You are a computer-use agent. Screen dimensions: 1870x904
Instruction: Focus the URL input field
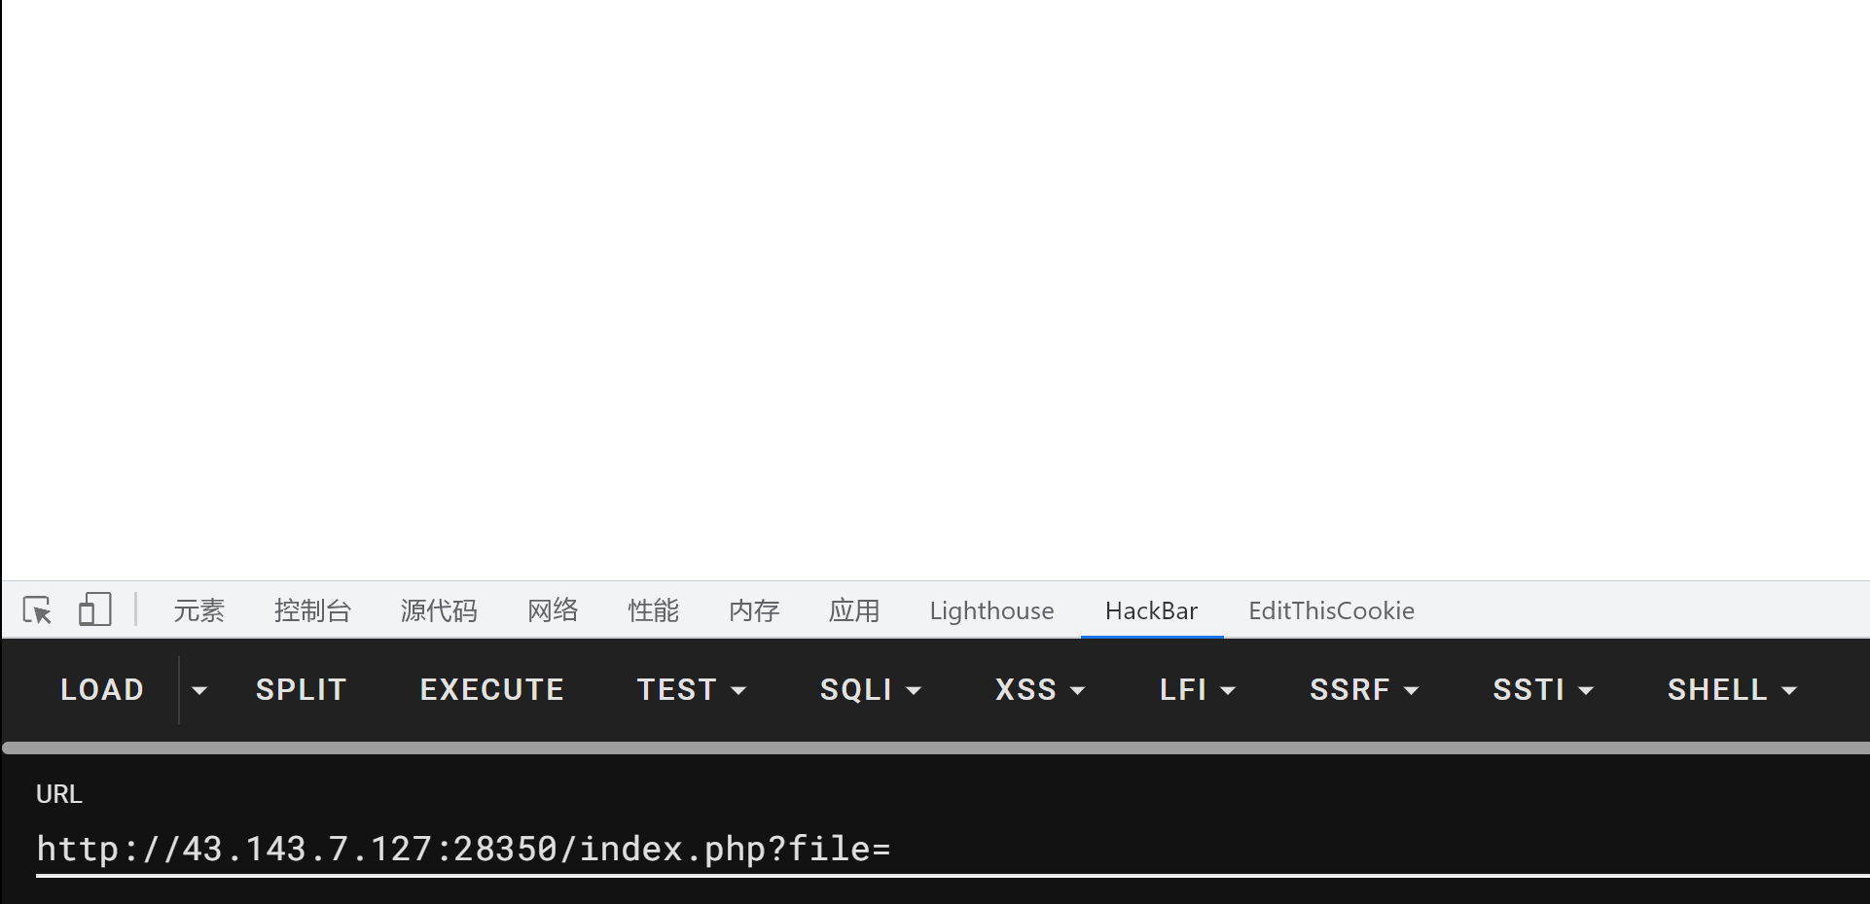pyautogui.click(x=953, y=849)
